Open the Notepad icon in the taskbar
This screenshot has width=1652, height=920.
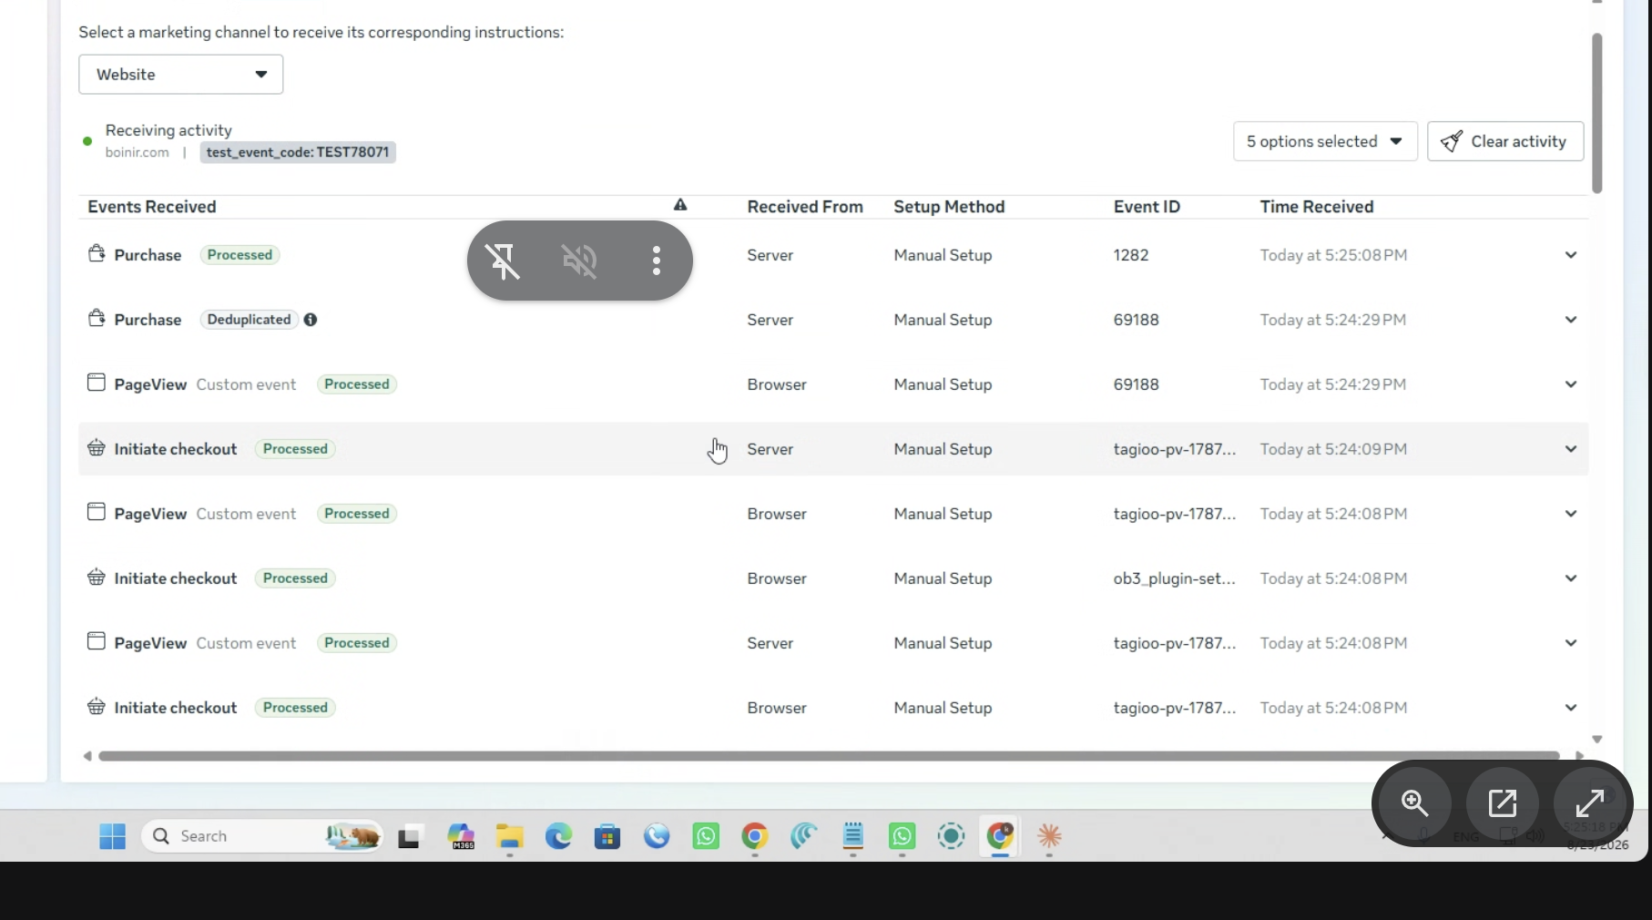852,836
